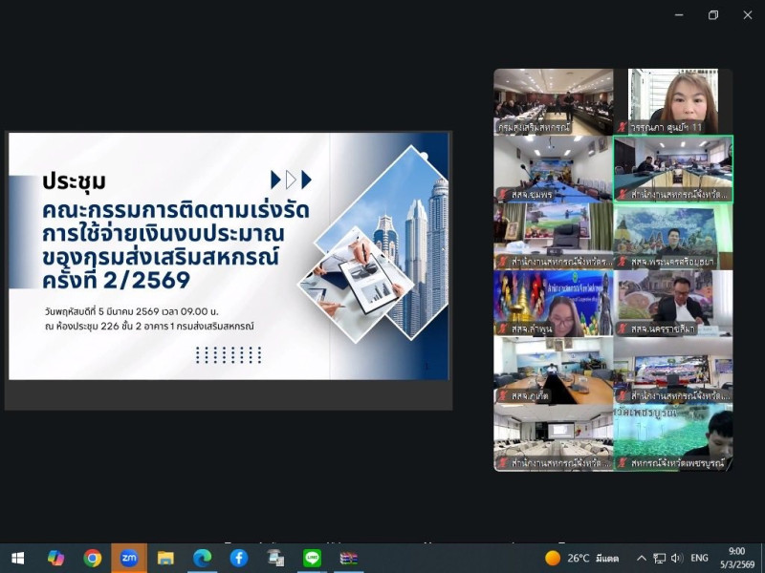Select the สหกรณ์จังหวัดเพชรบูรณ์ video tile
The height and width of the screenshot is (573, 765).
pyautogui.click(x=673, y=437)
